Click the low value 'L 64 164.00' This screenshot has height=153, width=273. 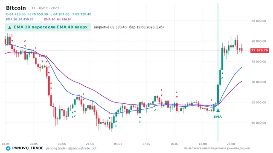click(x=60, y=14)
